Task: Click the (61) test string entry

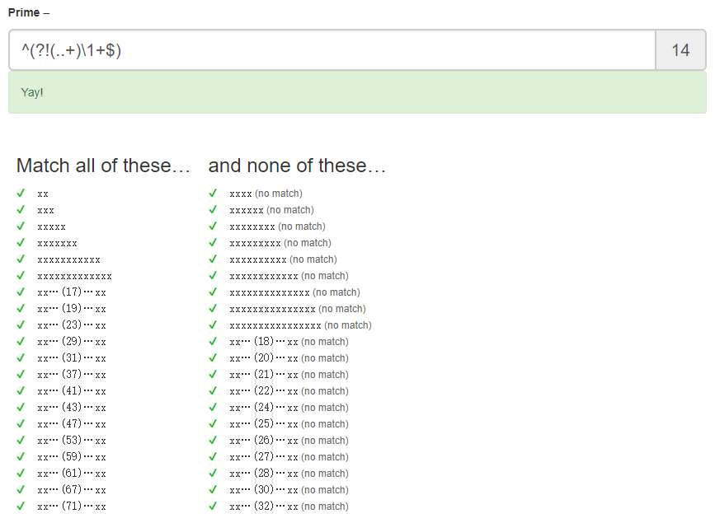Action: 72,473
